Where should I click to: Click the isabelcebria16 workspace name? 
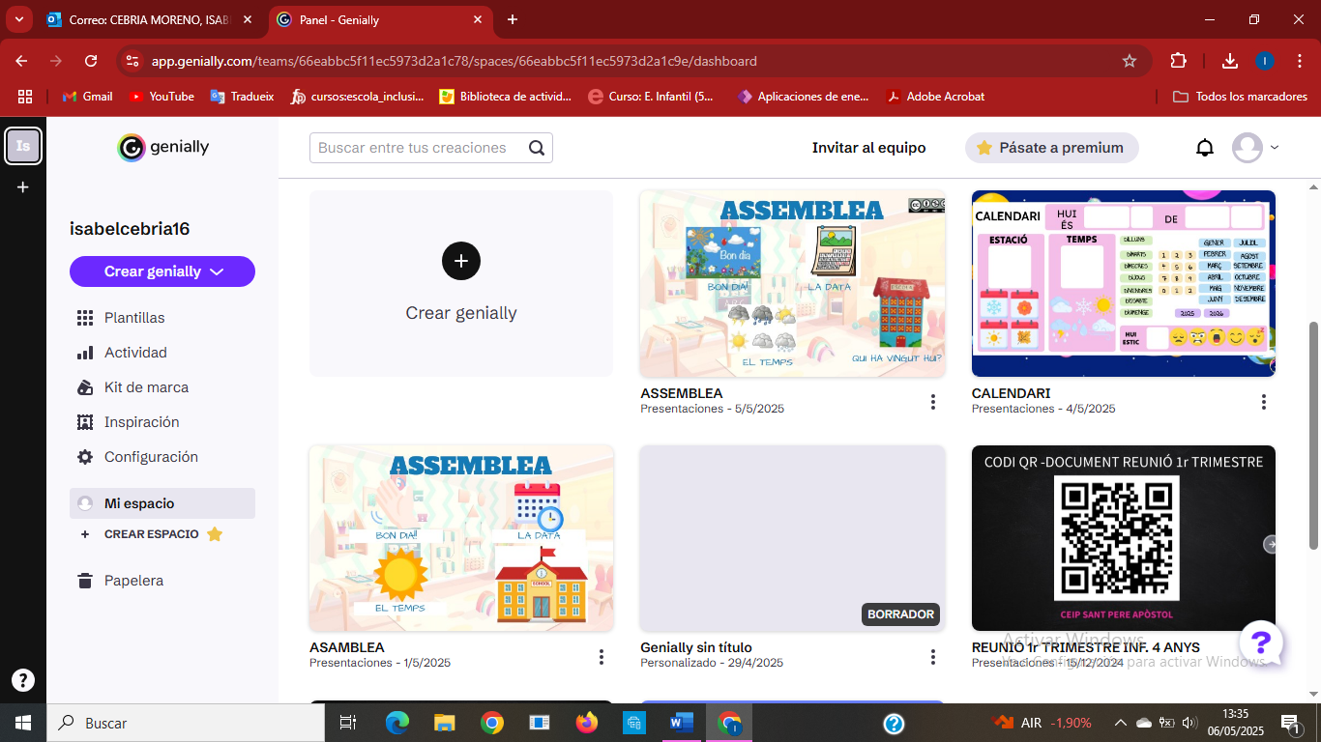pyautogui.click(x=130, y=229)
